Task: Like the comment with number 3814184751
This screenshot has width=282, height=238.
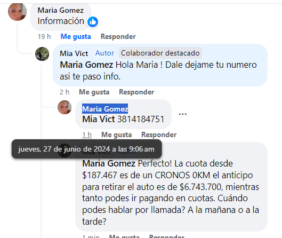Action: 117,134
